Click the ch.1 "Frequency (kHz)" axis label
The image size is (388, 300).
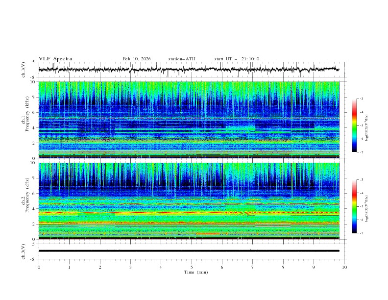click(27, 114)
